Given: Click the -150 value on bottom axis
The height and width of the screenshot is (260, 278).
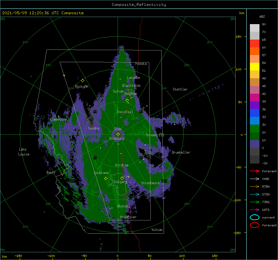Looking at the screenshot, I should coord(18,256).
